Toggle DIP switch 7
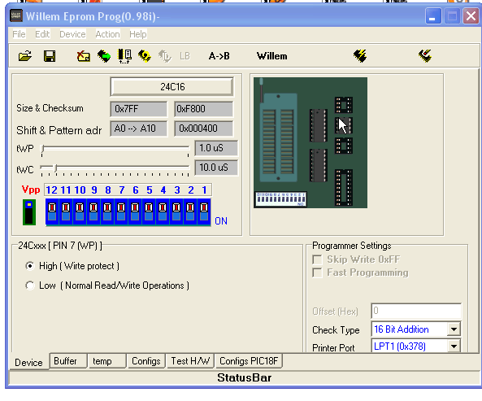This screenshot has height=401, width=482. pos(121,212)
